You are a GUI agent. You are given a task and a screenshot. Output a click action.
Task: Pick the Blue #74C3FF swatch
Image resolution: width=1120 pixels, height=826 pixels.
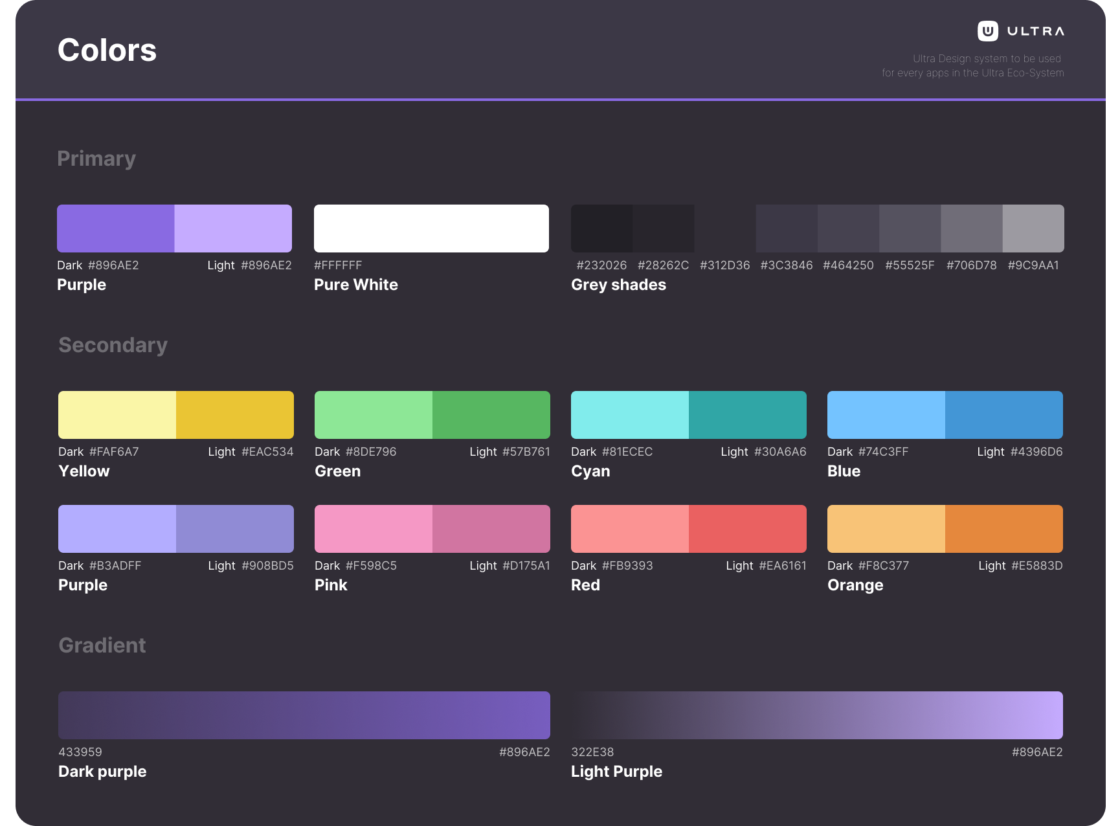pos(886,415)
